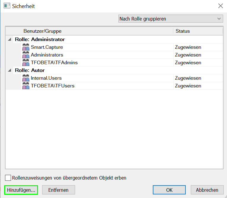Viewport: 227px width, 198px height.
Task: Click the Hinzufügen... button
Action: point(21,190)
